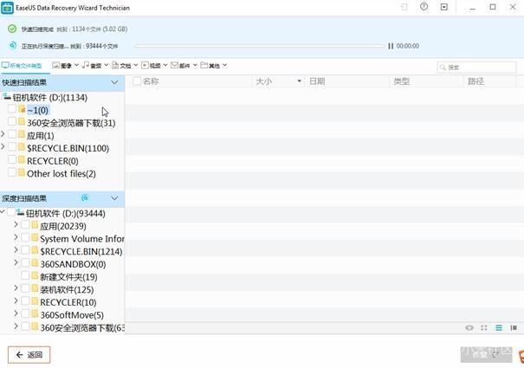Screen dimensions: 524x368
Task: Open the title bar dropdown menu icon
Action: [x=443, y=7]
